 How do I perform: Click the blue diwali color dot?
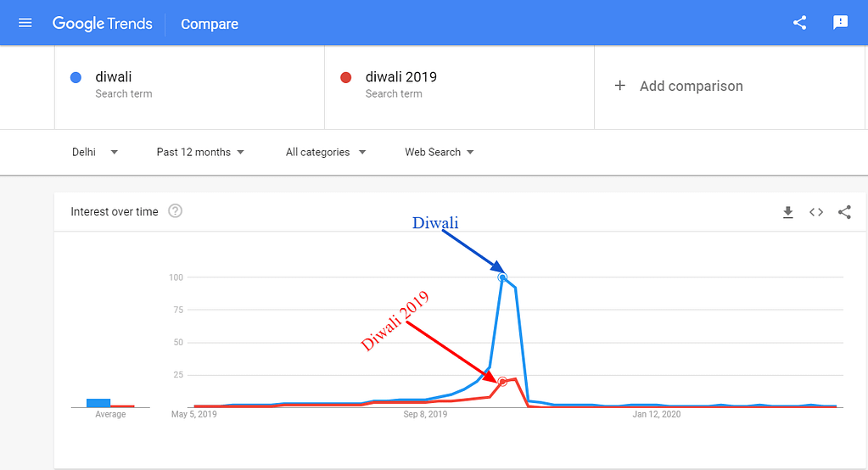[76, 77]
